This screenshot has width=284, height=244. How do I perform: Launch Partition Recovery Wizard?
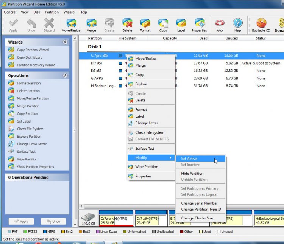pos(36,65)
